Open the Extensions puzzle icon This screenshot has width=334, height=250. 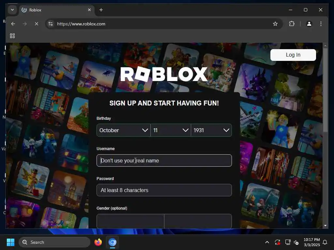click(x=292, y=24)
